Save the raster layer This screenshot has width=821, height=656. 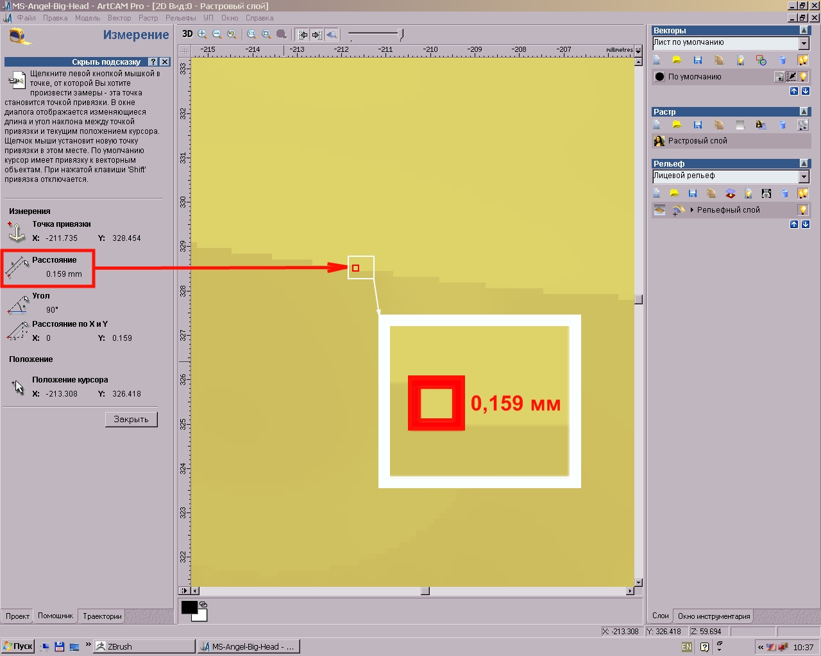point(698,125)
